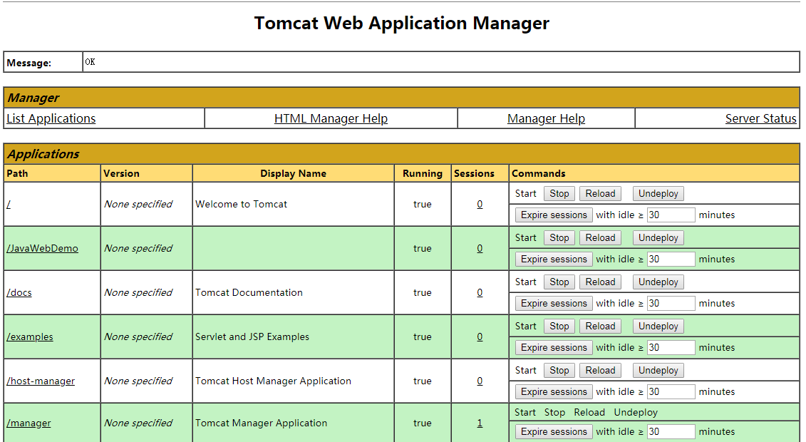Click the sessions count for /host-manager
806x442 pixels.
(x=480, y=381)
